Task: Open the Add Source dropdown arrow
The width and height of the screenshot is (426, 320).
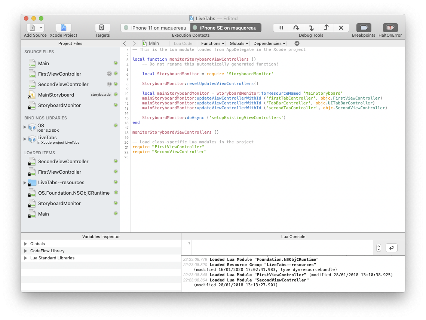Action: [41, 28]
